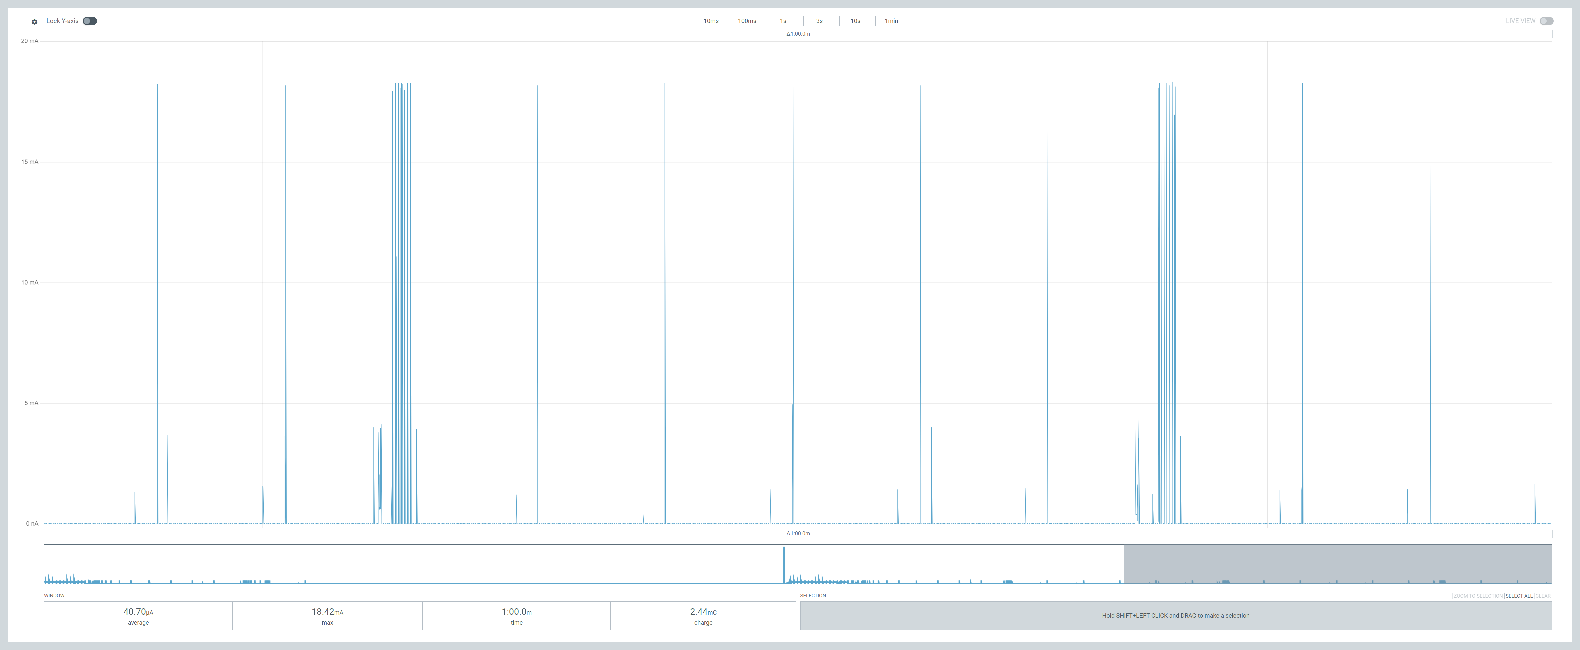Toggle the Lock Y-axis switch
Viewport: 1580px width, 650px height.
[x=90, y=21]
